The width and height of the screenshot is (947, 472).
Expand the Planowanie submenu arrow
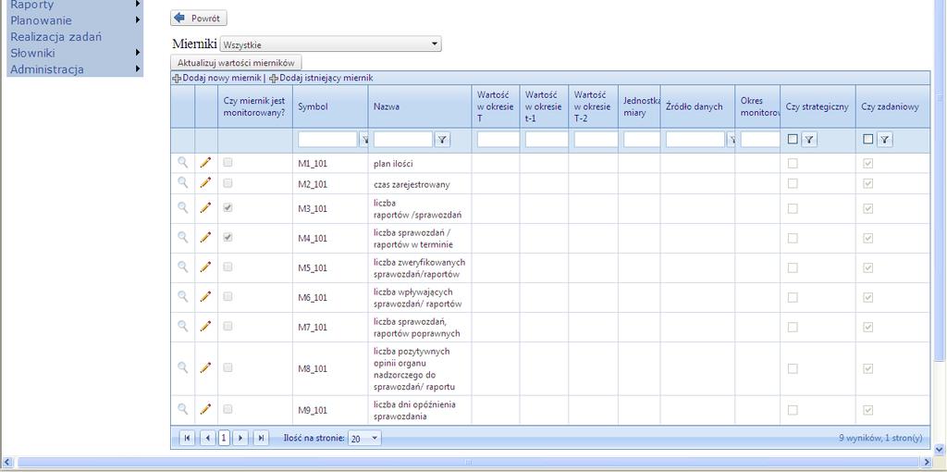[x=138, y=20]
